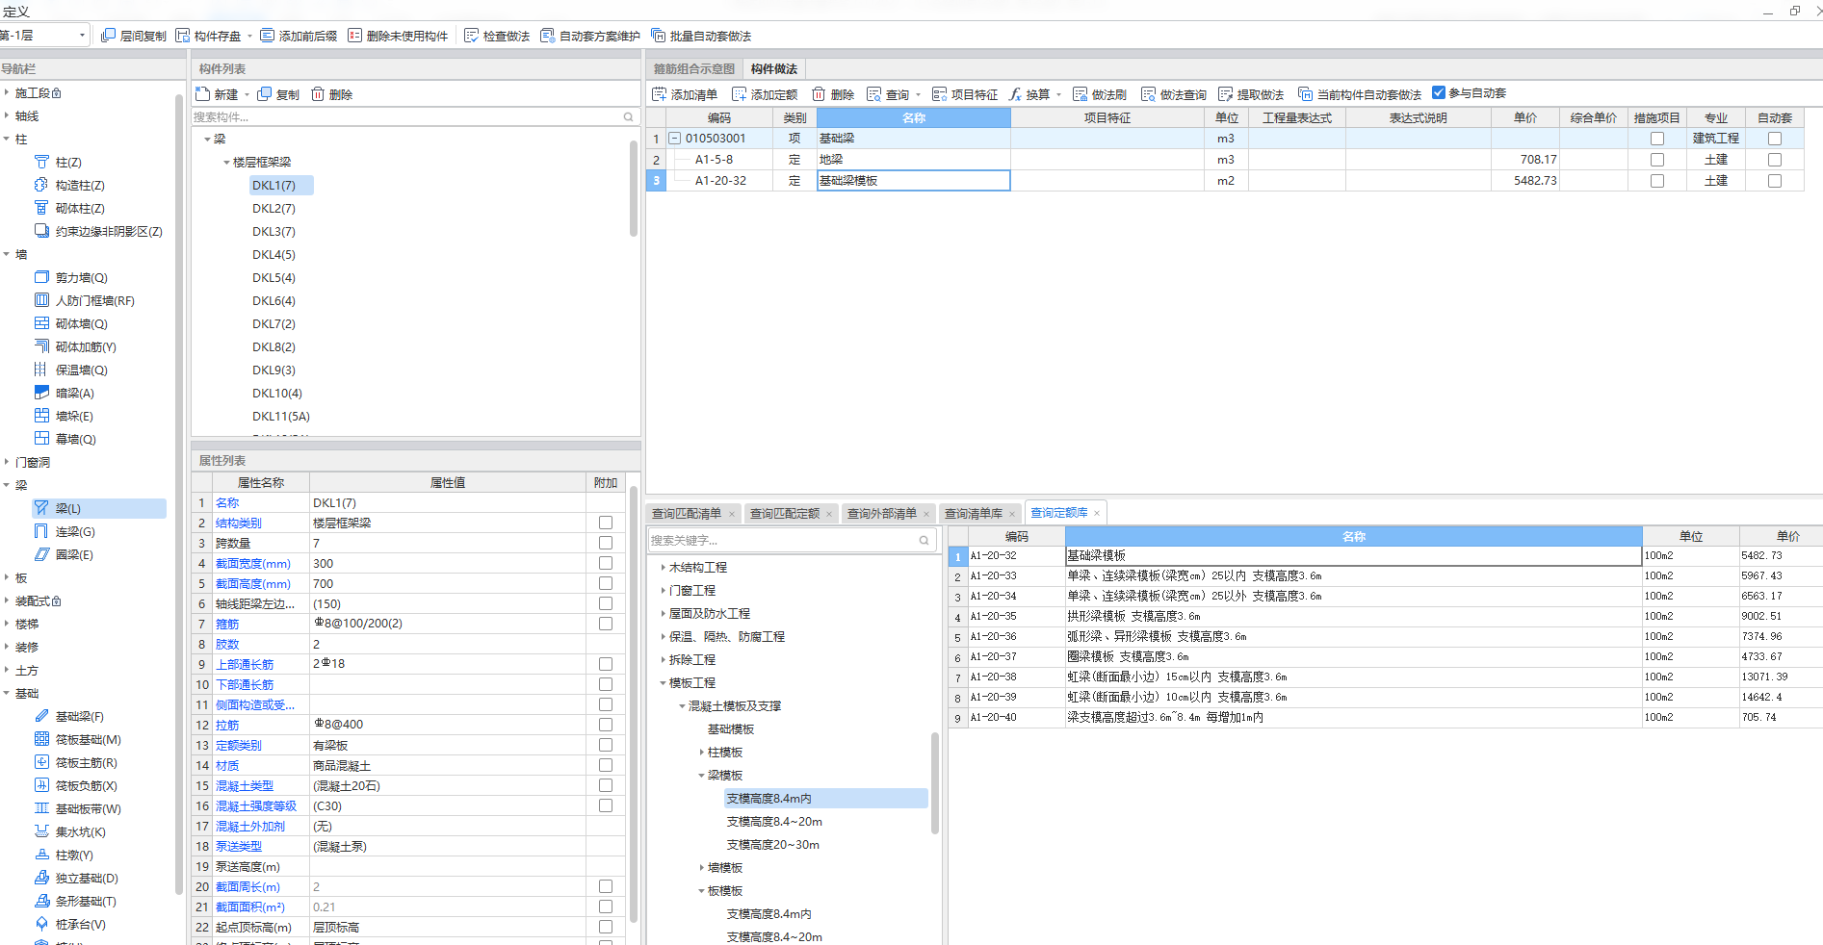The height and width of the screenshot is (945, 1823).
Task: Toggle 附加 checkbox for 材质
Action: pos(606,765)
